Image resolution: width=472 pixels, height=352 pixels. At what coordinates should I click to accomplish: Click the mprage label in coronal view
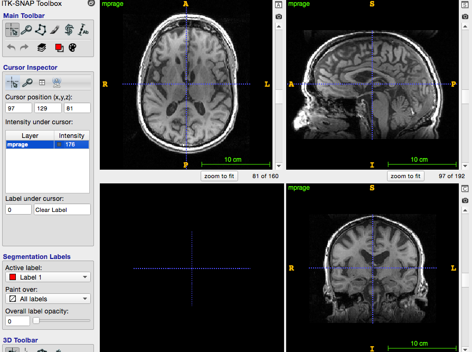click(299, 188)
